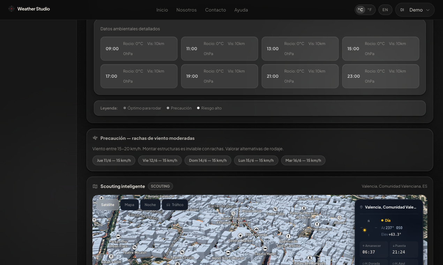
Task: Open Nosotros in the navigation bar
Action: (187, 10)
